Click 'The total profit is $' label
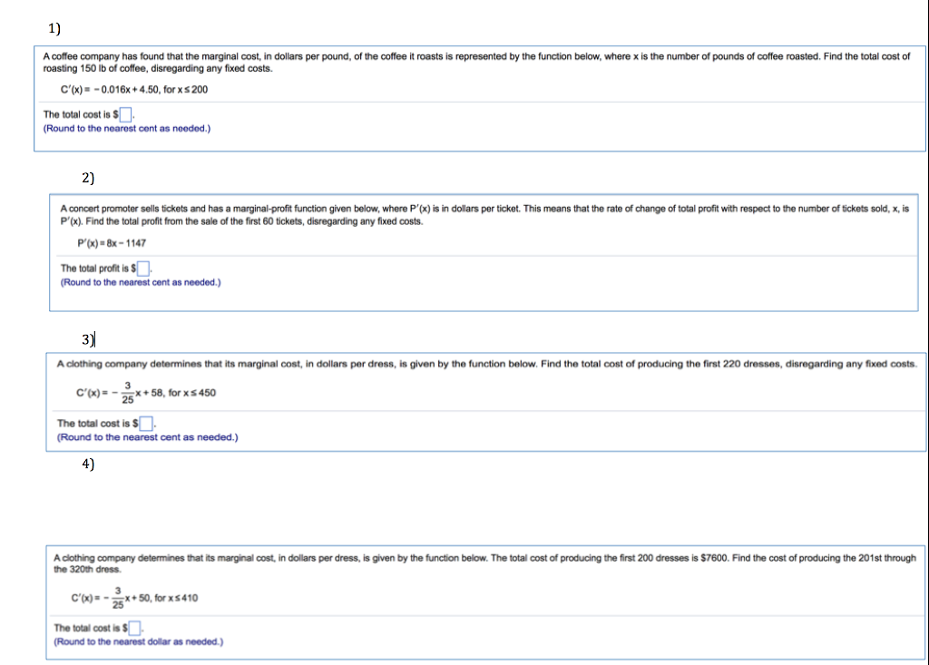 point(98,269)
